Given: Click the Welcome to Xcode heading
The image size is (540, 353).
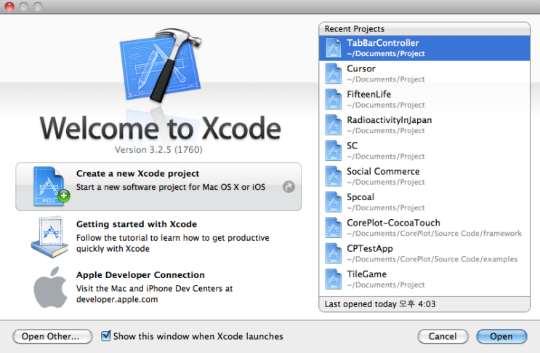Looking at the screenshot, I should click(x=161, y=128).
